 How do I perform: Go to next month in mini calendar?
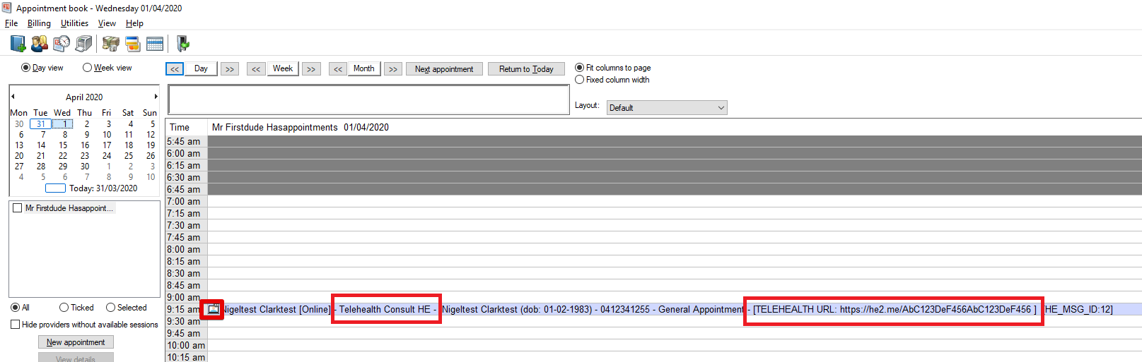pyautogui.click(x=156, y=97)
